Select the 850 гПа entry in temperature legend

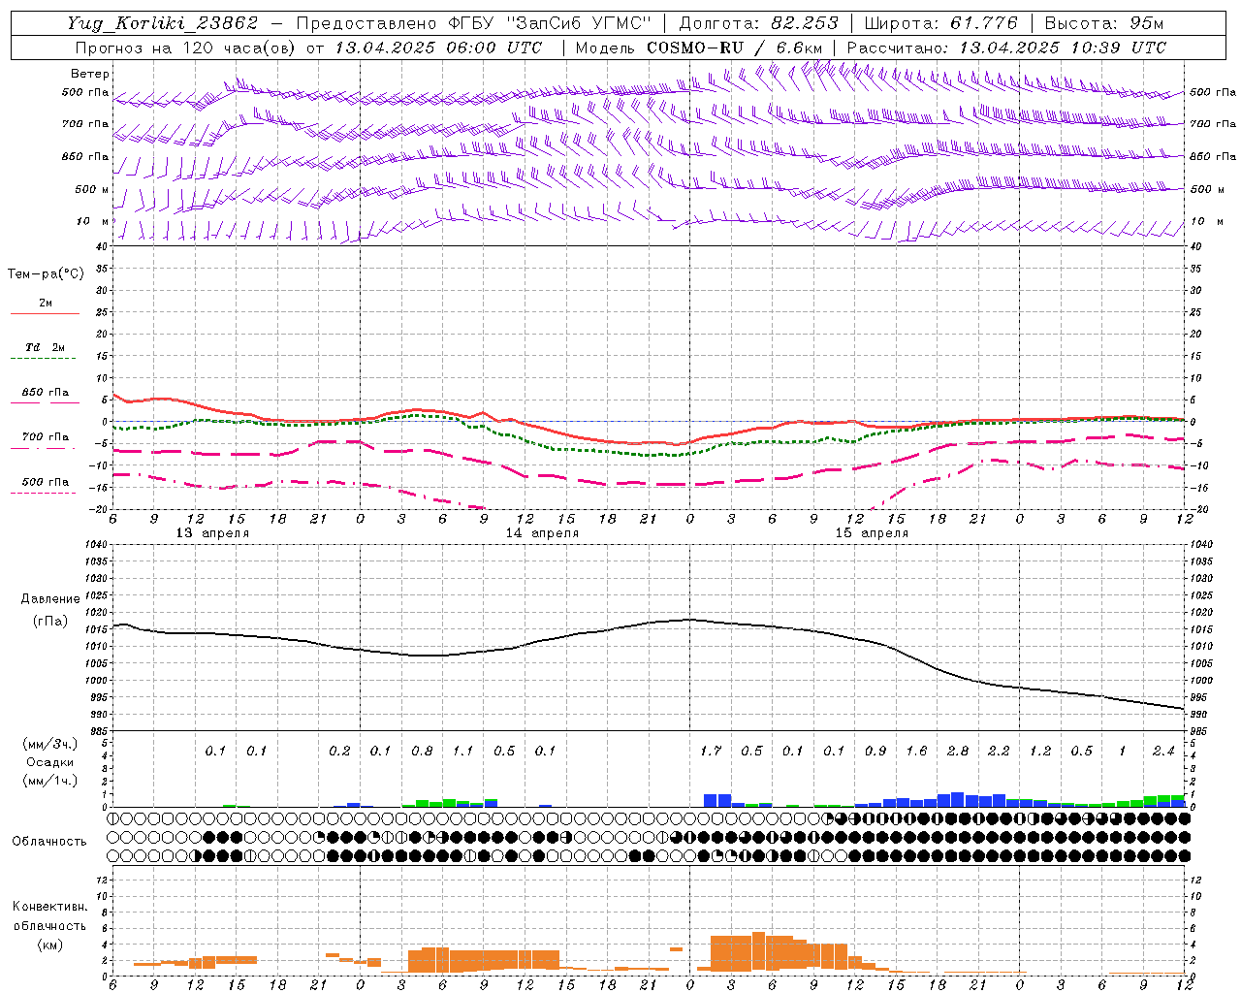(46, 393)
